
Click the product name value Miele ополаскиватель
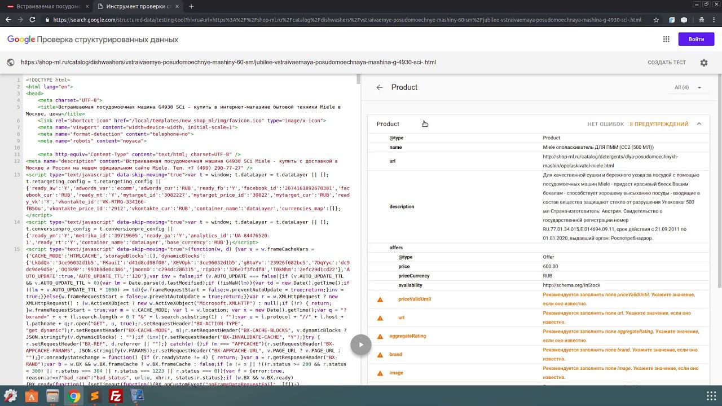[598, 147]
